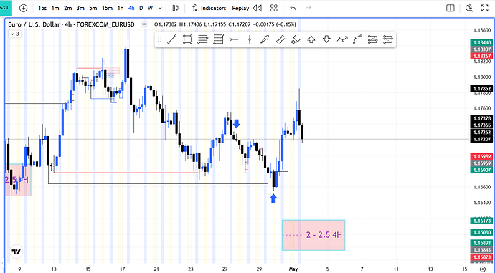Switch to the 15s timeframe
This screenshot has width=495, height=273.
point(42,8)
